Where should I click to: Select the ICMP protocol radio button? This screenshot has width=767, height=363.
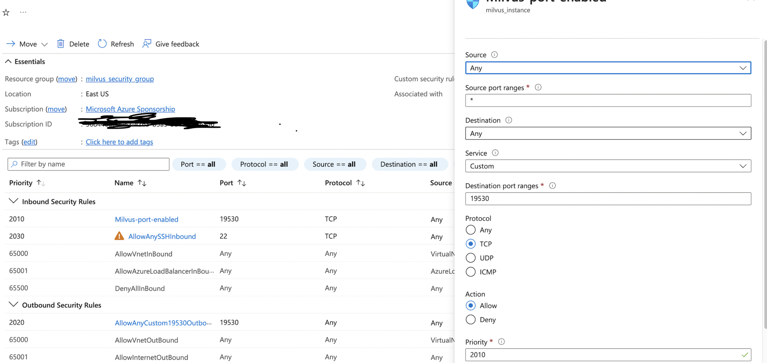(x=470, y=272)
